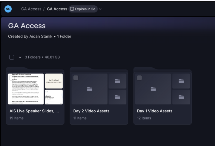Screen dimensions: 215x146
Task: Tick the AIS Live Speaker Slides checkbox
Action: click(12, 78)
